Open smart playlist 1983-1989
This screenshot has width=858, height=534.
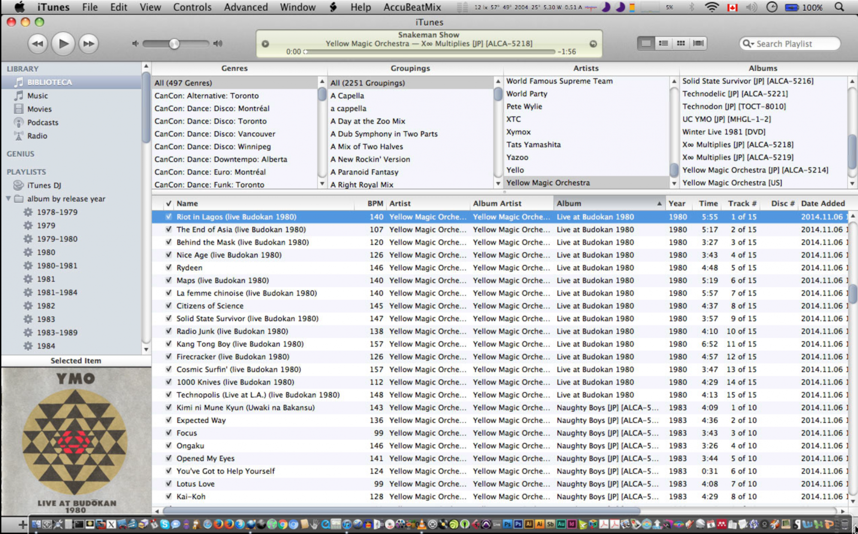point(57,332)
